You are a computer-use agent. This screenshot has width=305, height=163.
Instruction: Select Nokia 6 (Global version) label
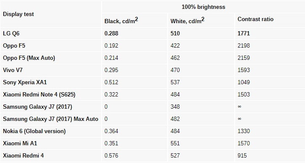pyautogui.click(x=34, y=131)
